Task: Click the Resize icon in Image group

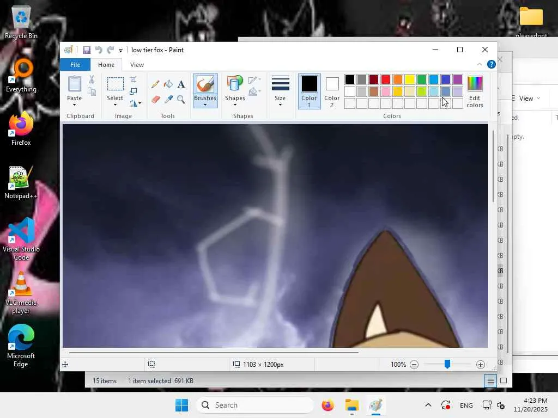Action: click(134, 91)
